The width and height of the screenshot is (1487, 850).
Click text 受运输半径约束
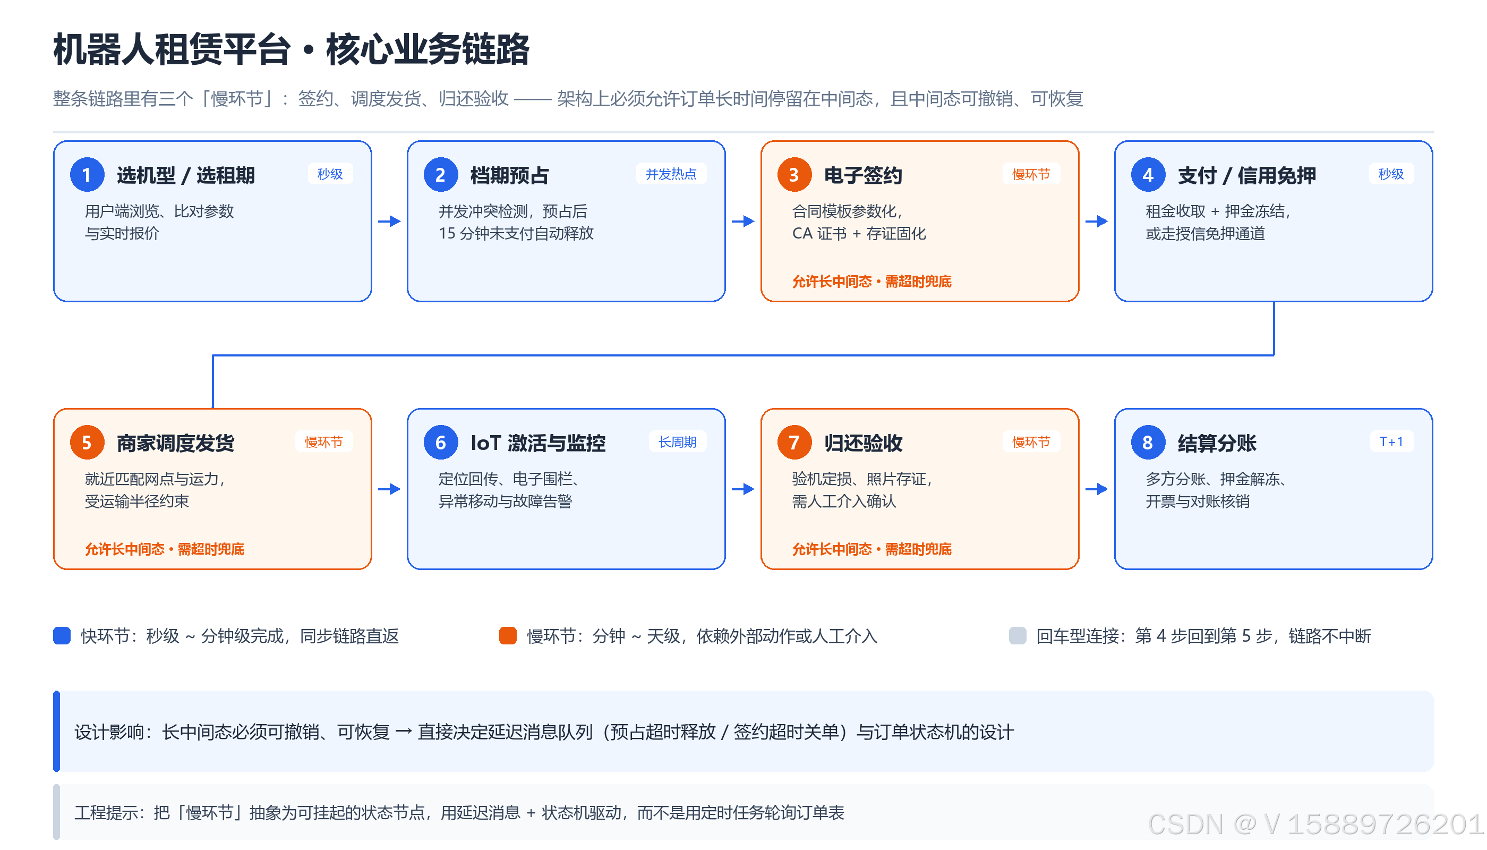pos(137,501)
